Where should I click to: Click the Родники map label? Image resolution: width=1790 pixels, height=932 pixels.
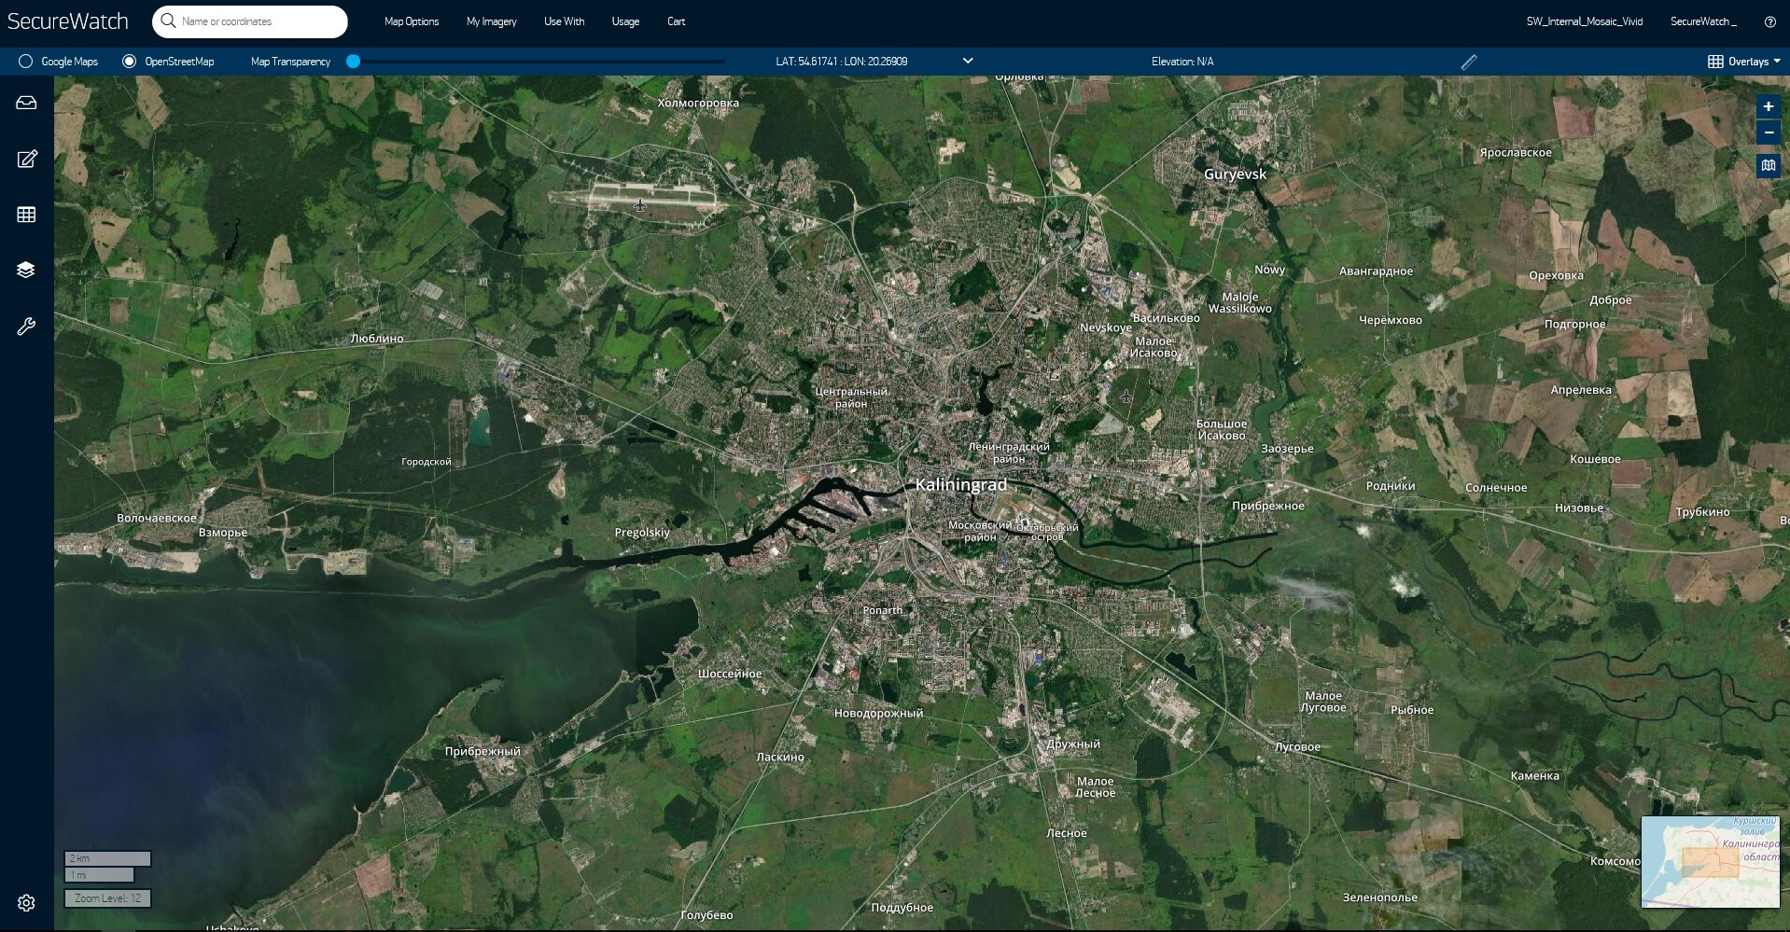[1391, 486]
